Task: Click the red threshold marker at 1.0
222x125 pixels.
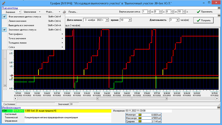Action: pos(12,75)
